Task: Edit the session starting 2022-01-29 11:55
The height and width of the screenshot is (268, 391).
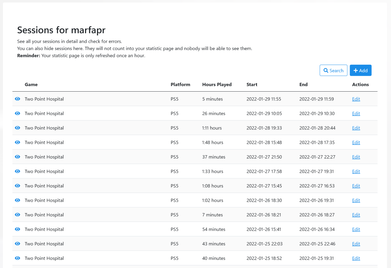Action: 356,99
